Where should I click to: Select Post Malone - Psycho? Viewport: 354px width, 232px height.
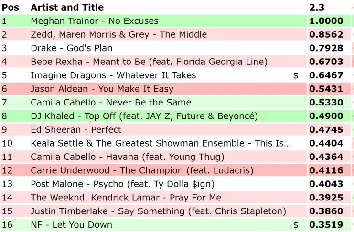122,184
